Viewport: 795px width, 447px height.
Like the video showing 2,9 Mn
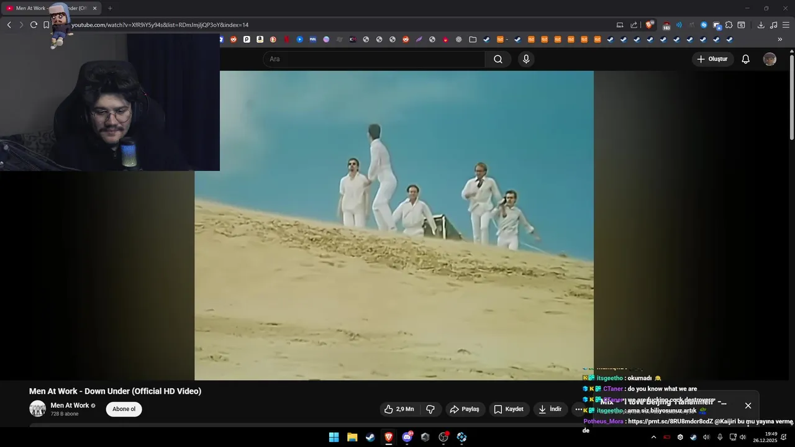pos(399,409)
